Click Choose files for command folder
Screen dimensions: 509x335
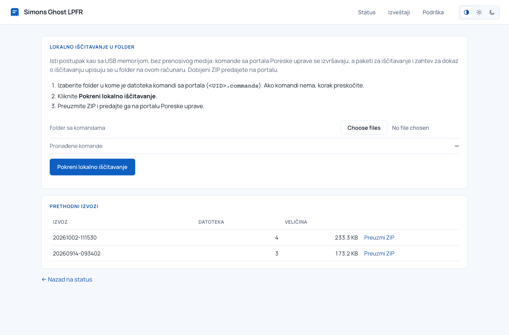364,128
